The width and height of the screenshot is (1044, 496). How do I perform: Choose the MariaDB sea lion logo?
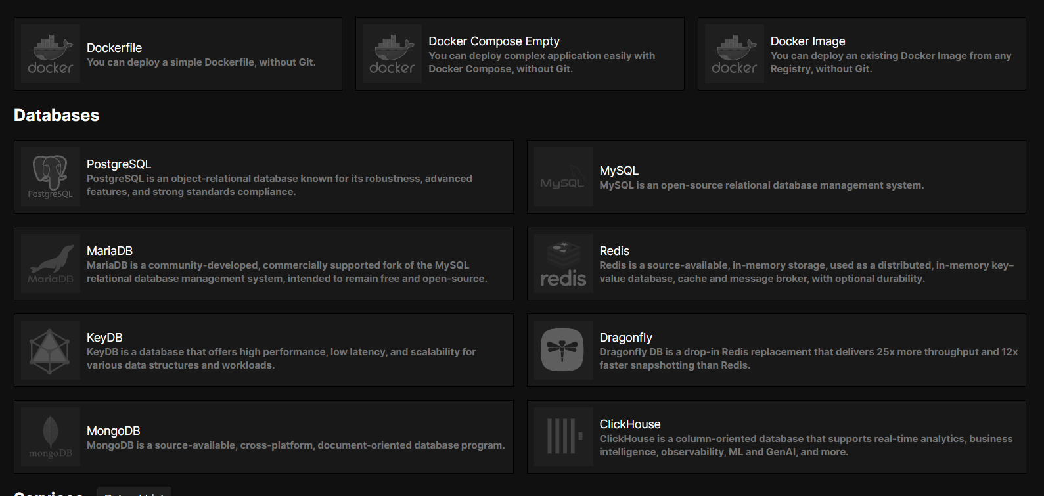(51, 263)
